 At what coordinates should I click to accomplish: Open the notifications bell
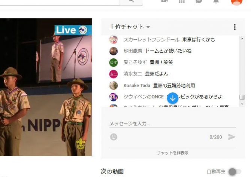(x=216, y=1)
